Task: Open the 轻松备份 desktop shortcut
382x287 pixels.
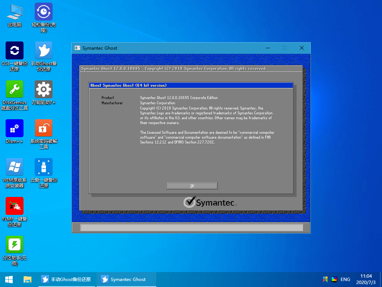Action: (x=44, y=13)
